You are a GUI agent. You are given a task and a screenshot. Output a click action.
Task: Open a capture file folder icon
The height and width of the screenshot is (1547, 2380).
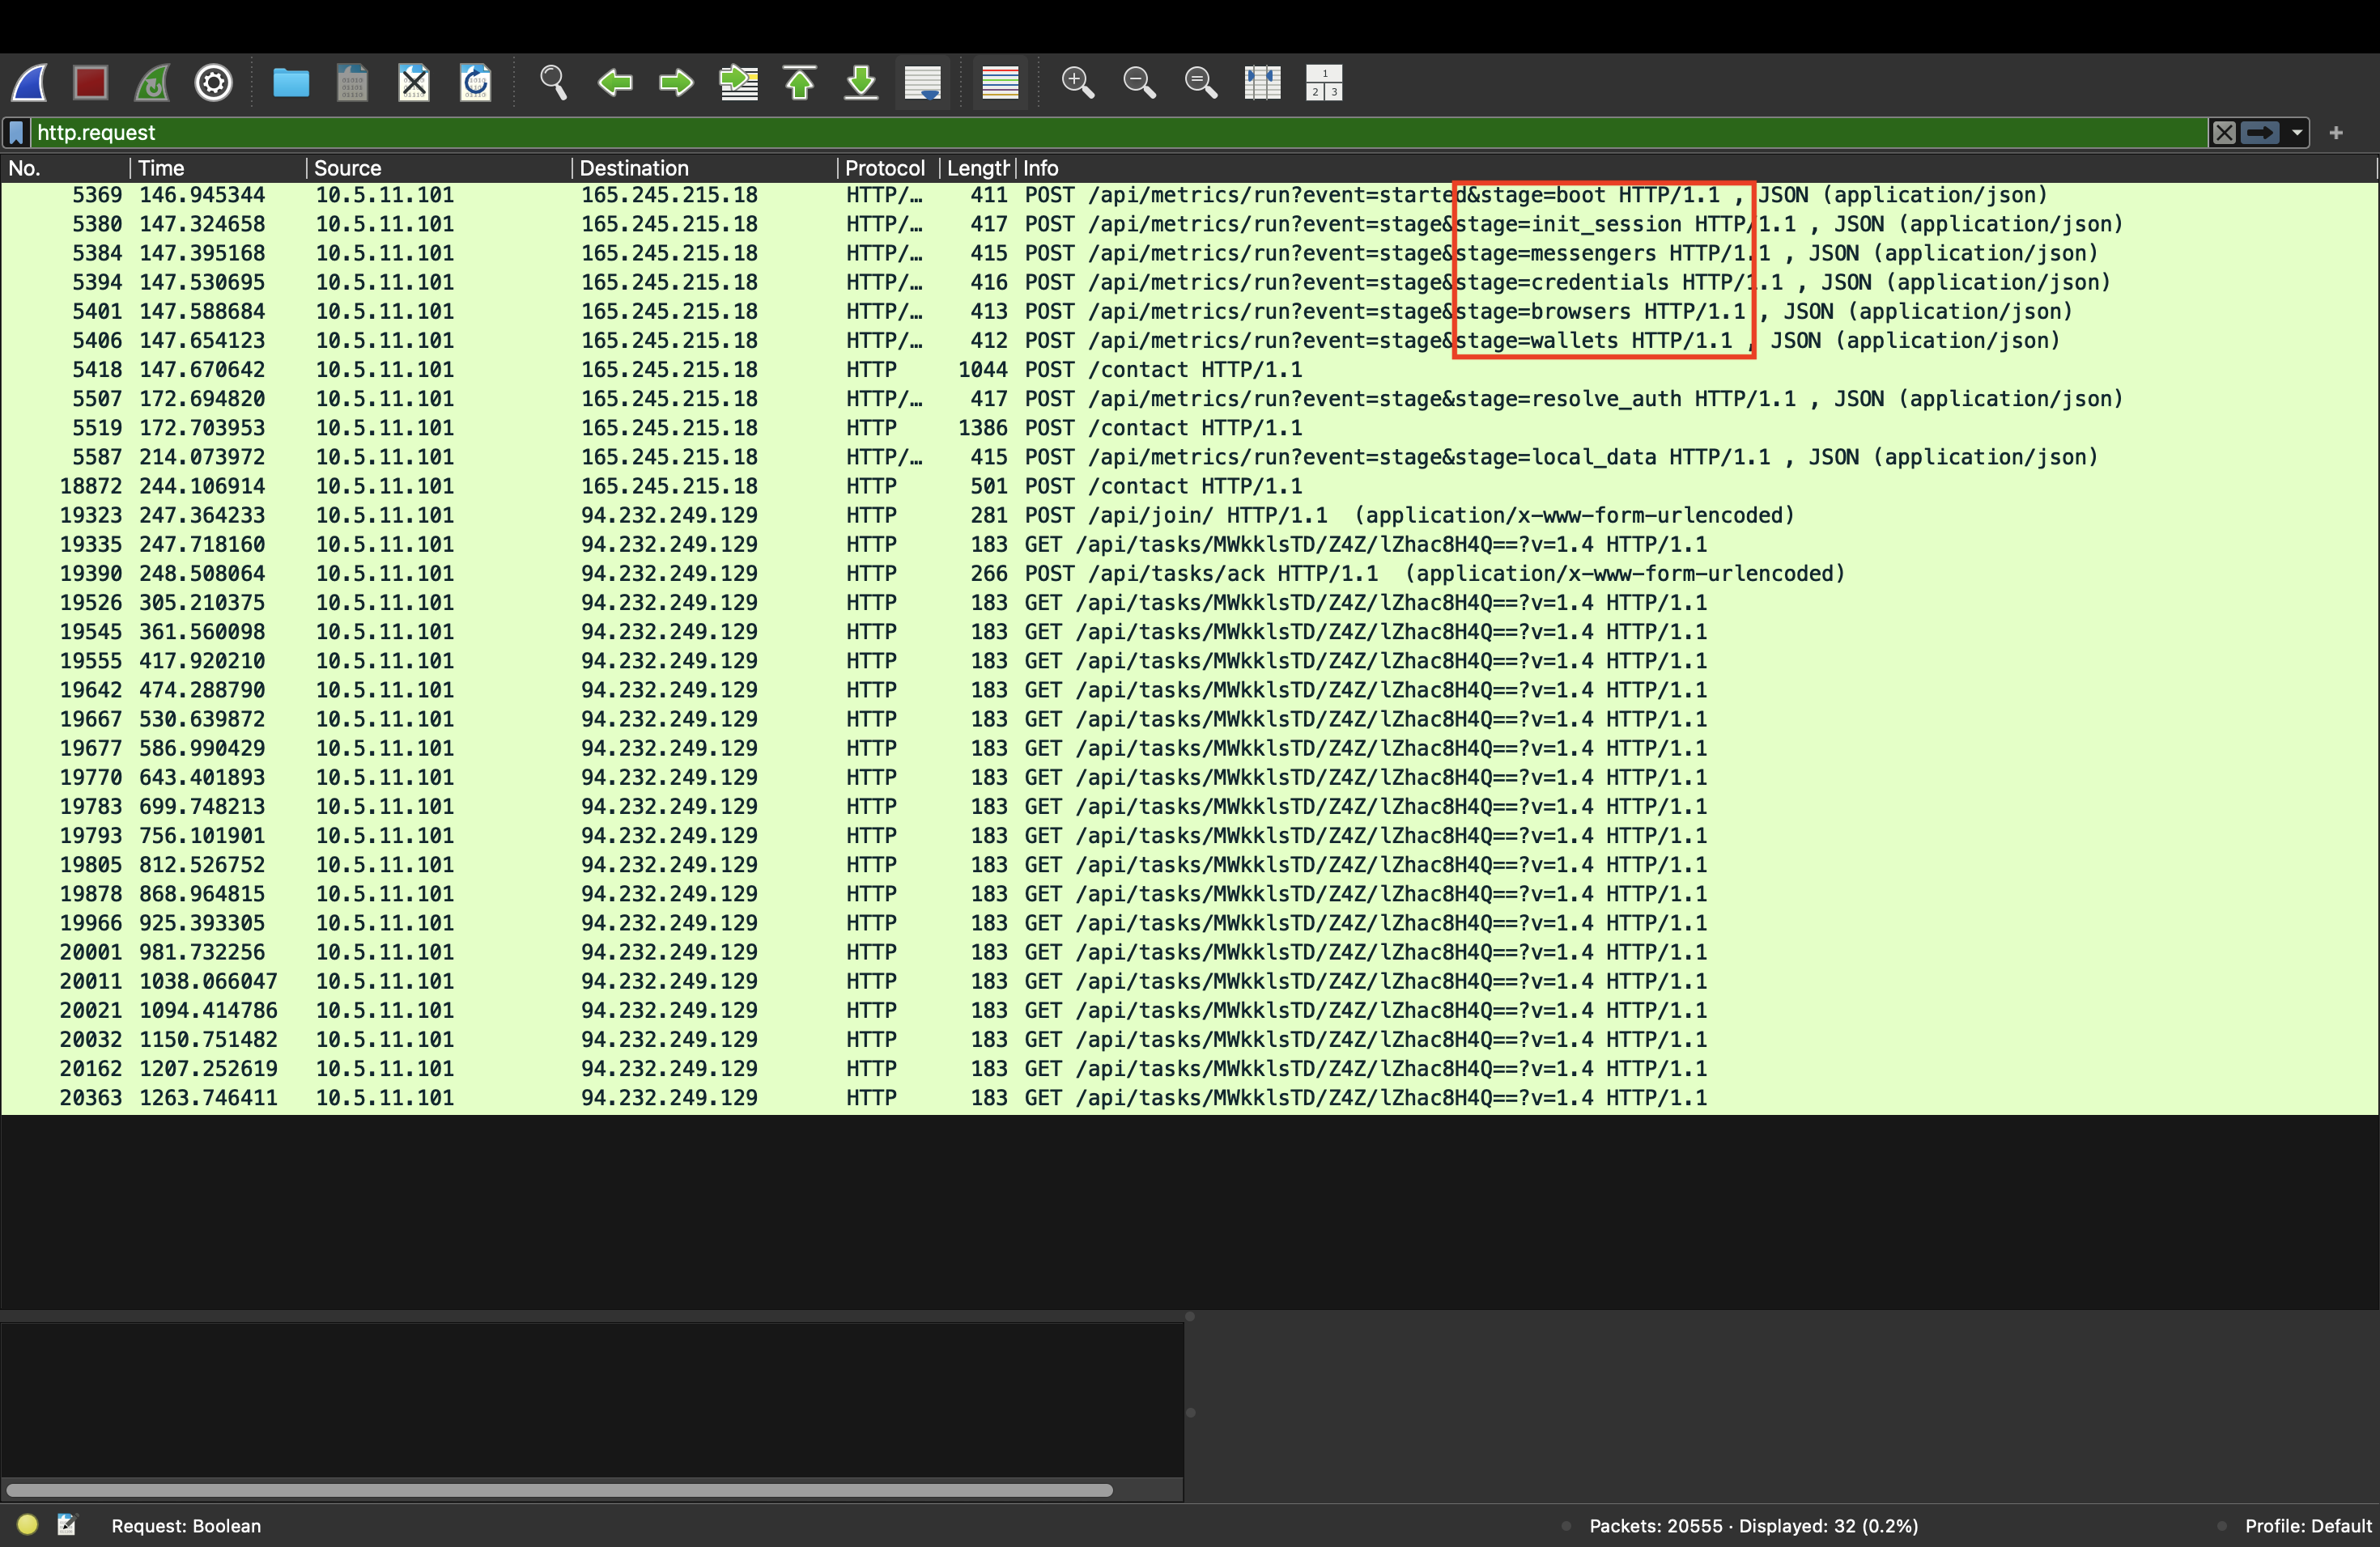(291, 83)
